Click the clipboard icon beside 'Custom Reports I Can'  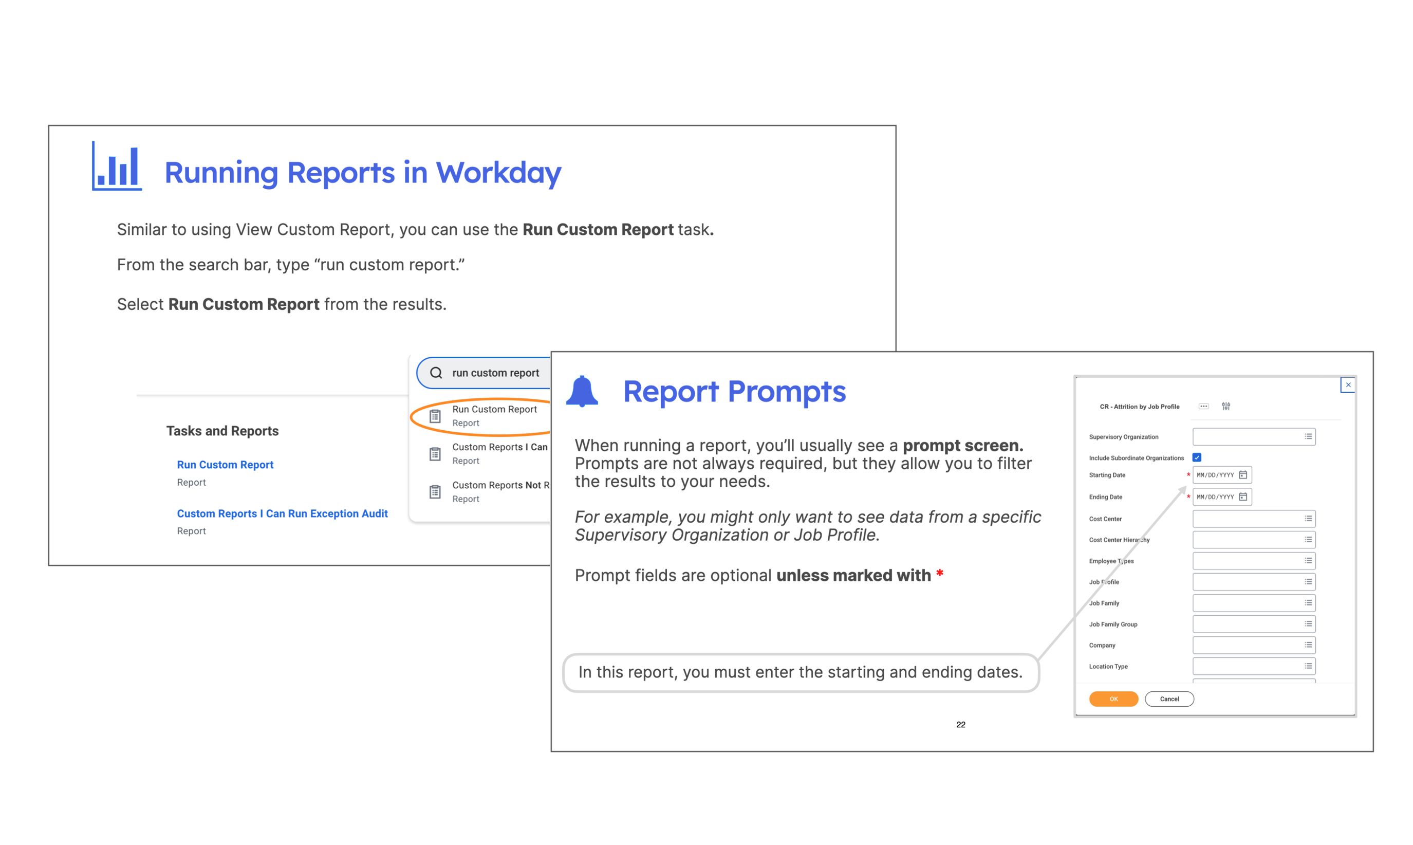(x=435, y=454)
